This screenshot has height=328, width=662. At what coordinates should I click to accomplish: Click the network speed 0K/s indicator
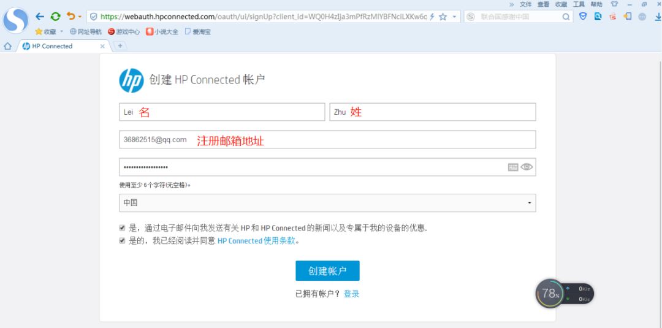point(579,294)
